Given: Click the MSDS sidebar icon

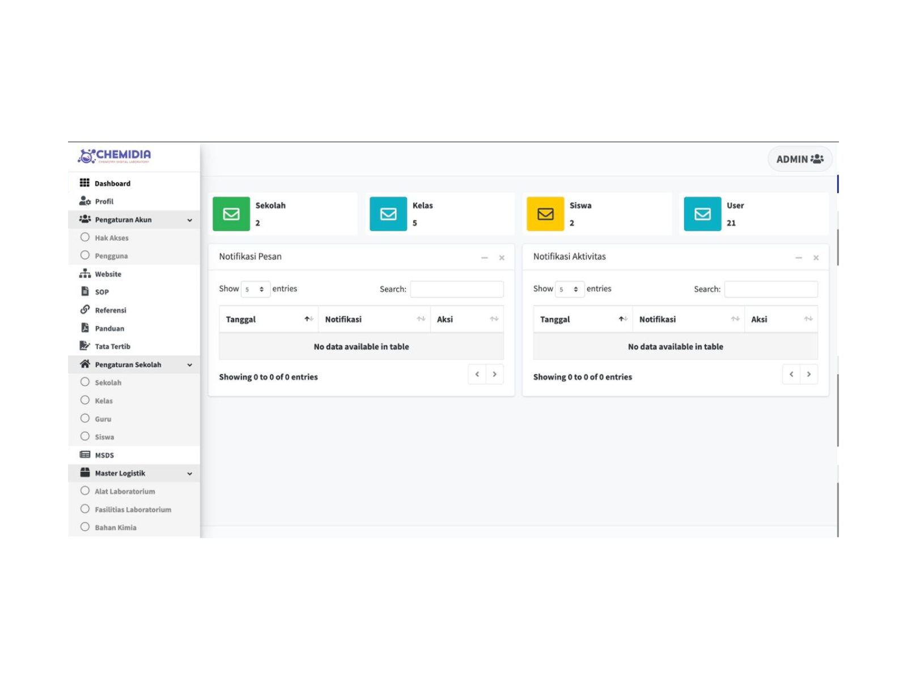Looking at the screenshot, I should (85, 454).
